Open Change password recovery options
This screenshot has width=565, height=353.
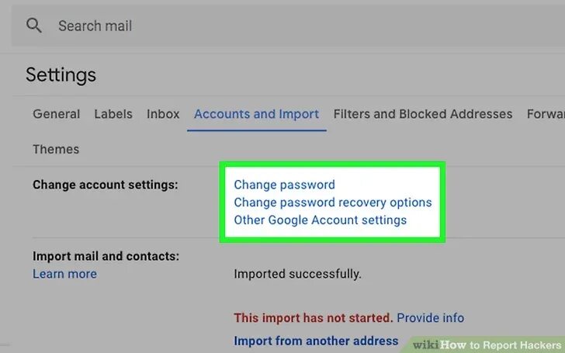coord(332,202)
